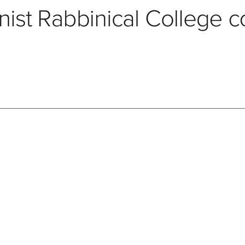Click the "a" after R in Rabbinical
This screenshot has height=245, width=245.
(x=57, y=21)
